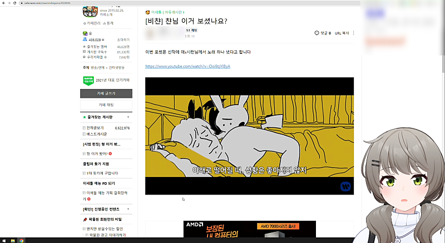445x243 pixels.
Task: Click the 카페 글쓰기 button
Action: coord(106,93)
